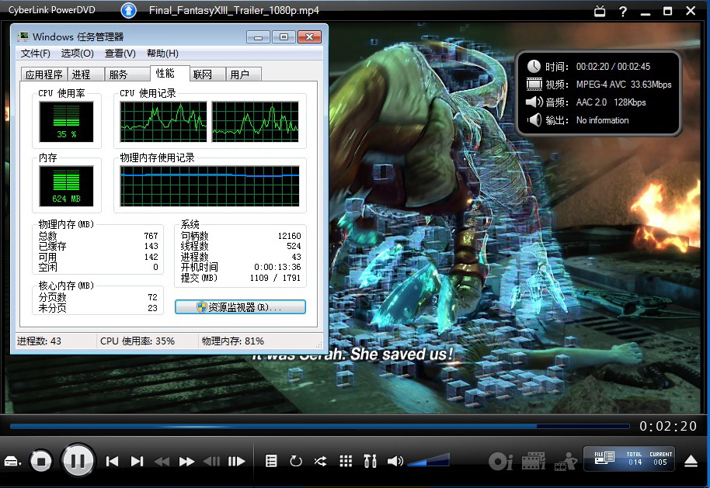Toggle repeat playback mode
This screenshot has height=488, width=710.
[296, 461]
